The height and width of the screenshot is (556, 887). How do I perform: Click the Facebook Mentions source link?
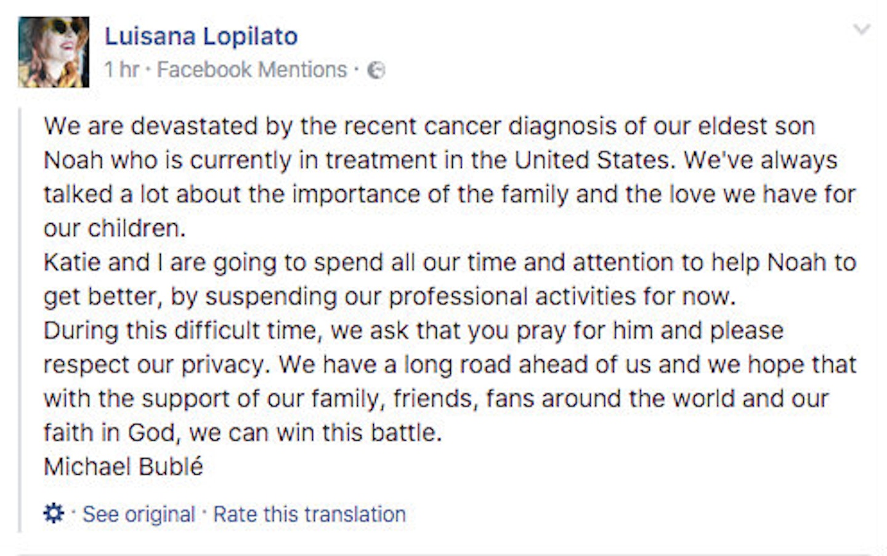tap(252, 70)
